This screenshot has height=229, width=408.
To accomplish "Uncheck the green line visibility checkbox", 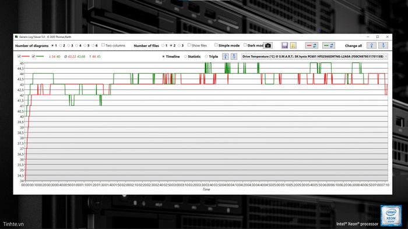I will click(33, 56).
